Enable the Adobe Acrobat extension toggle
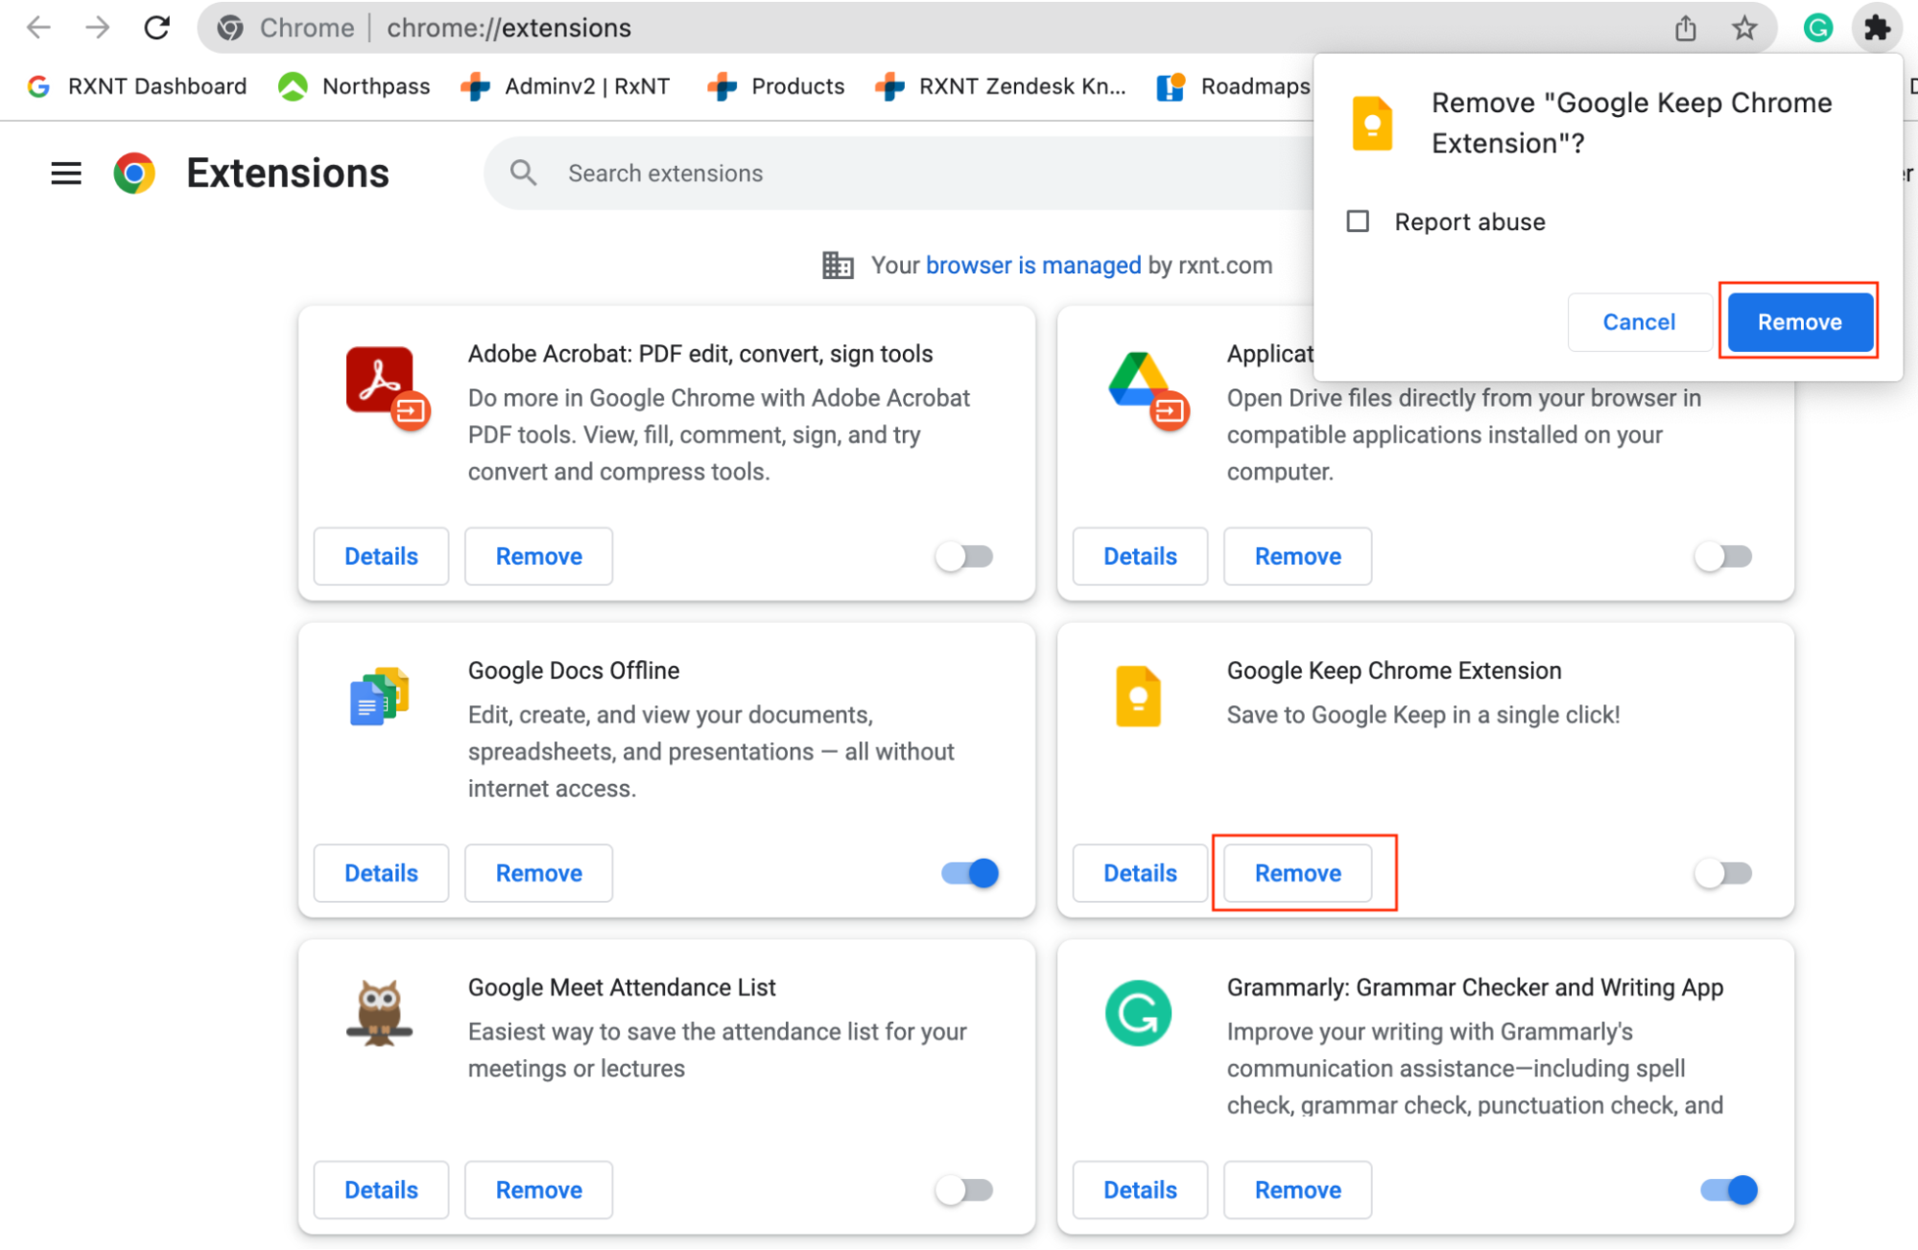Screen dimensions: 1918x1250 (x=964, y=556)
